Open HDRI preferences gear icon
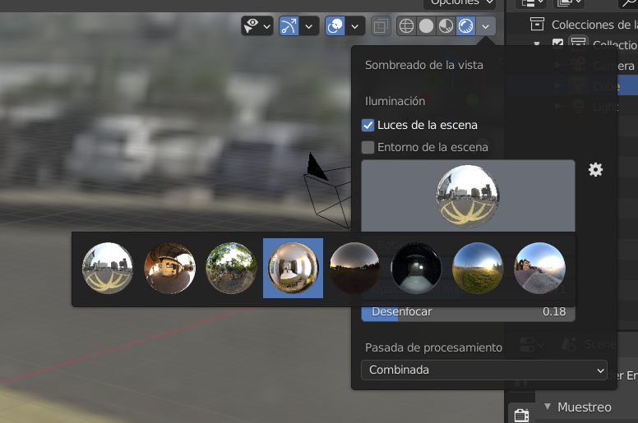The image size is (638, 423). pos(595,170)
